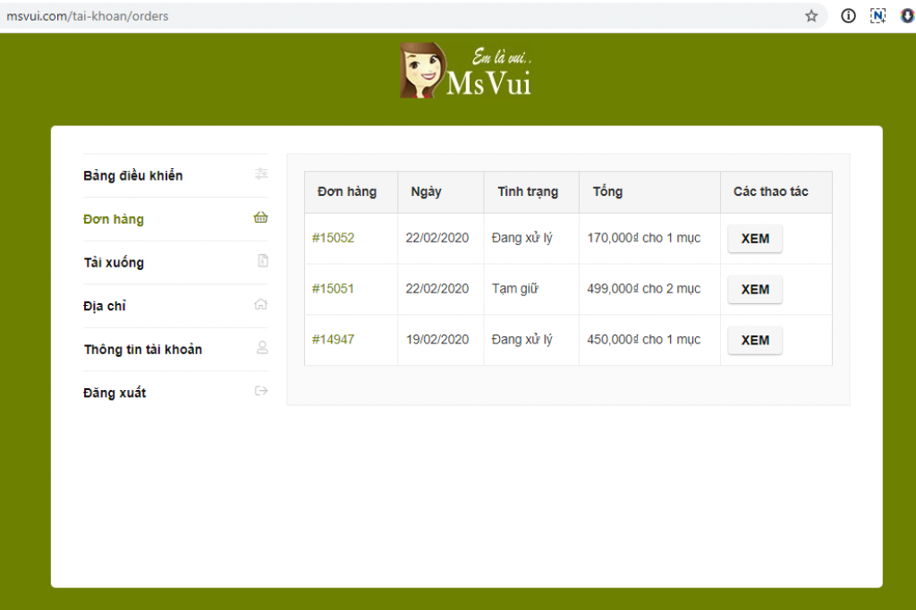
Task: Click the logout arrow icon beside Đăng xuất
Action: click(261, 391)
